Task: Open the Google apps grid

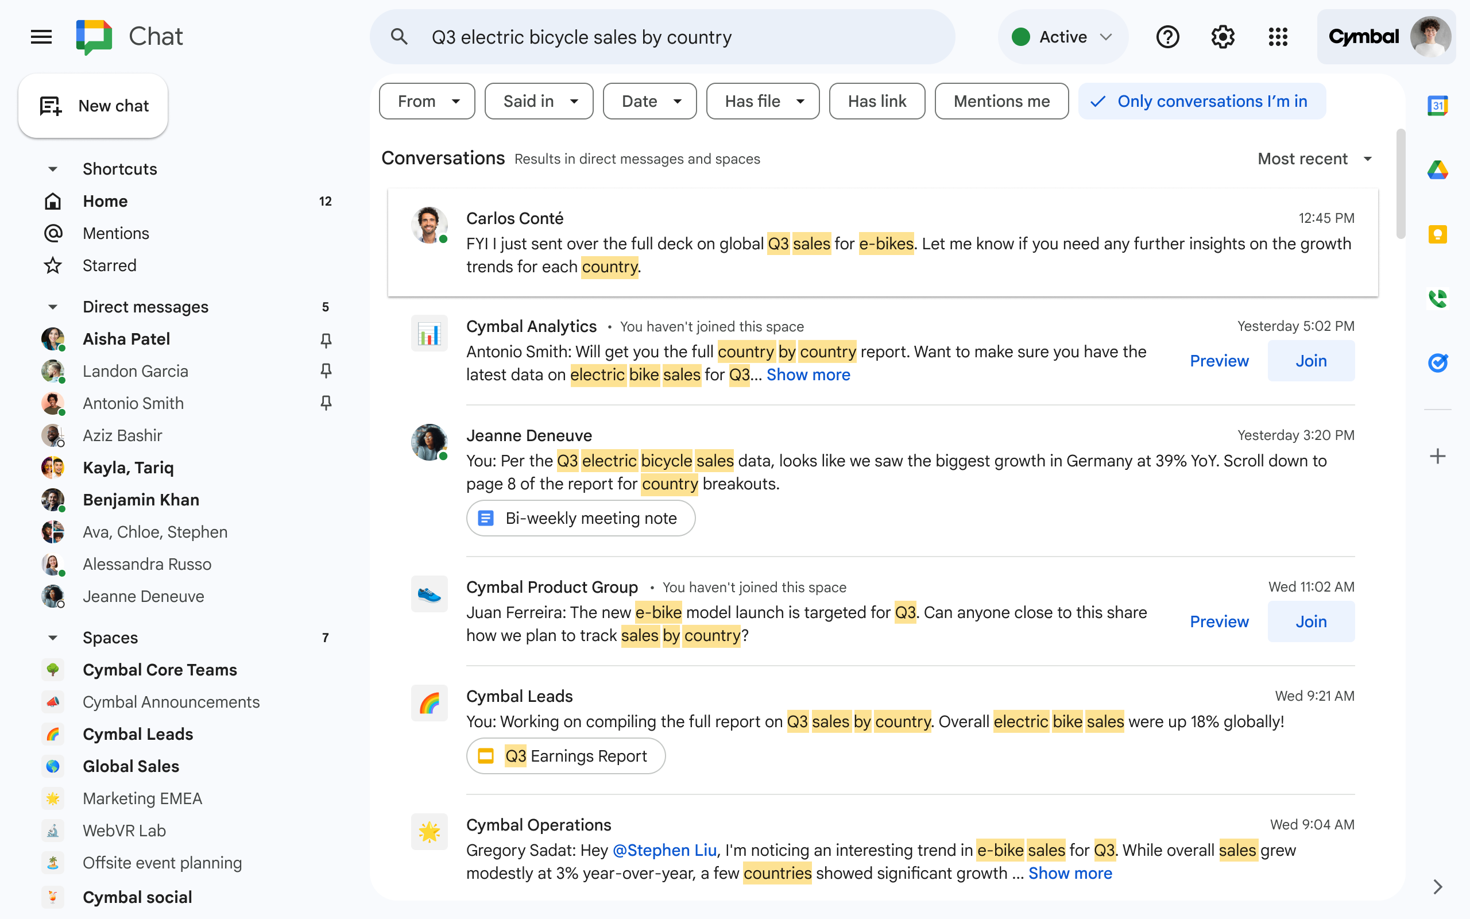Action: click(1279, 36)
